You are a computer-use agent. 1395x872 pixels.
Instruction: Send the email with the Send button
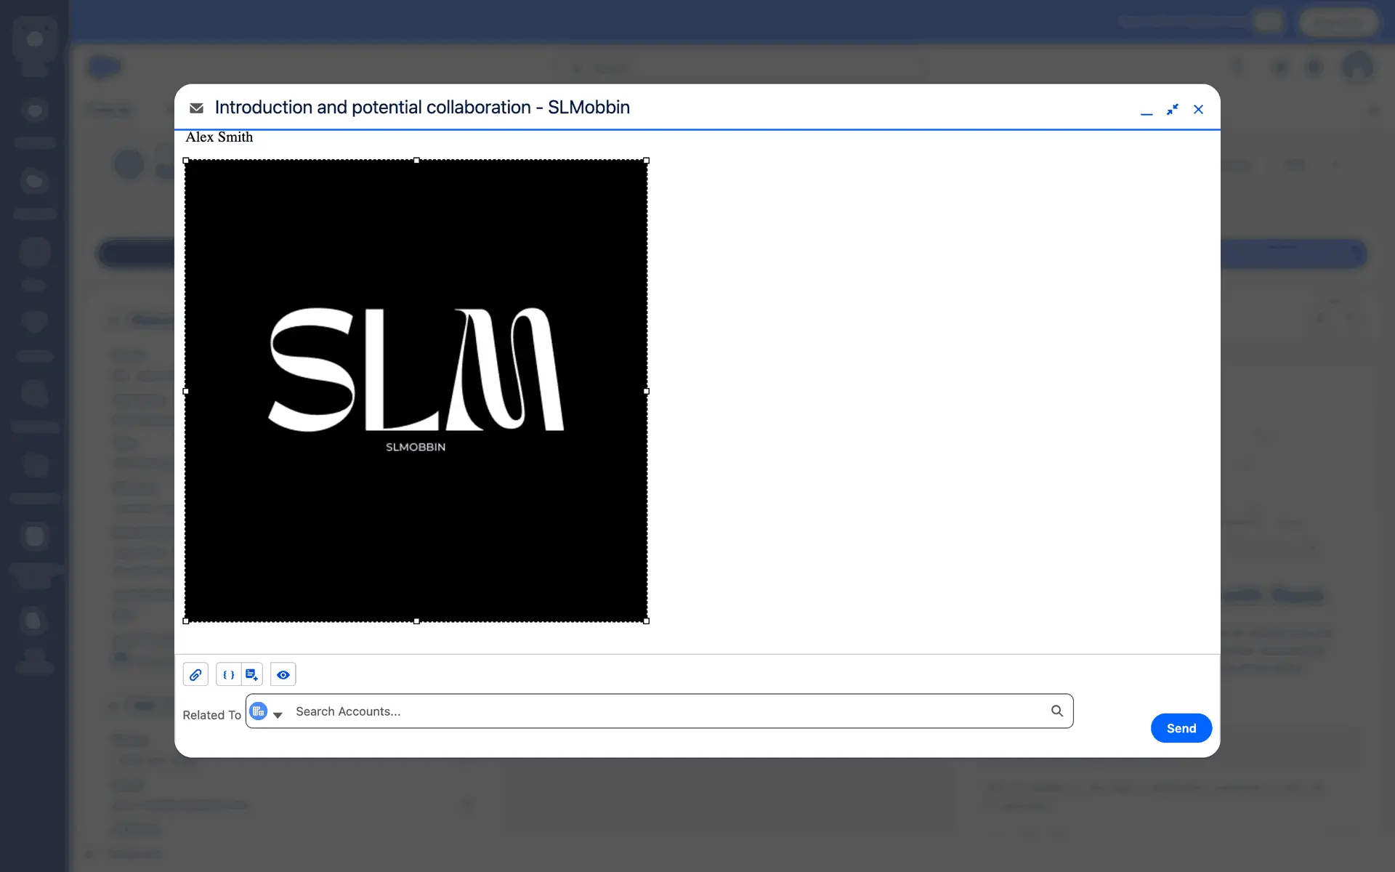coord(1181,728)
